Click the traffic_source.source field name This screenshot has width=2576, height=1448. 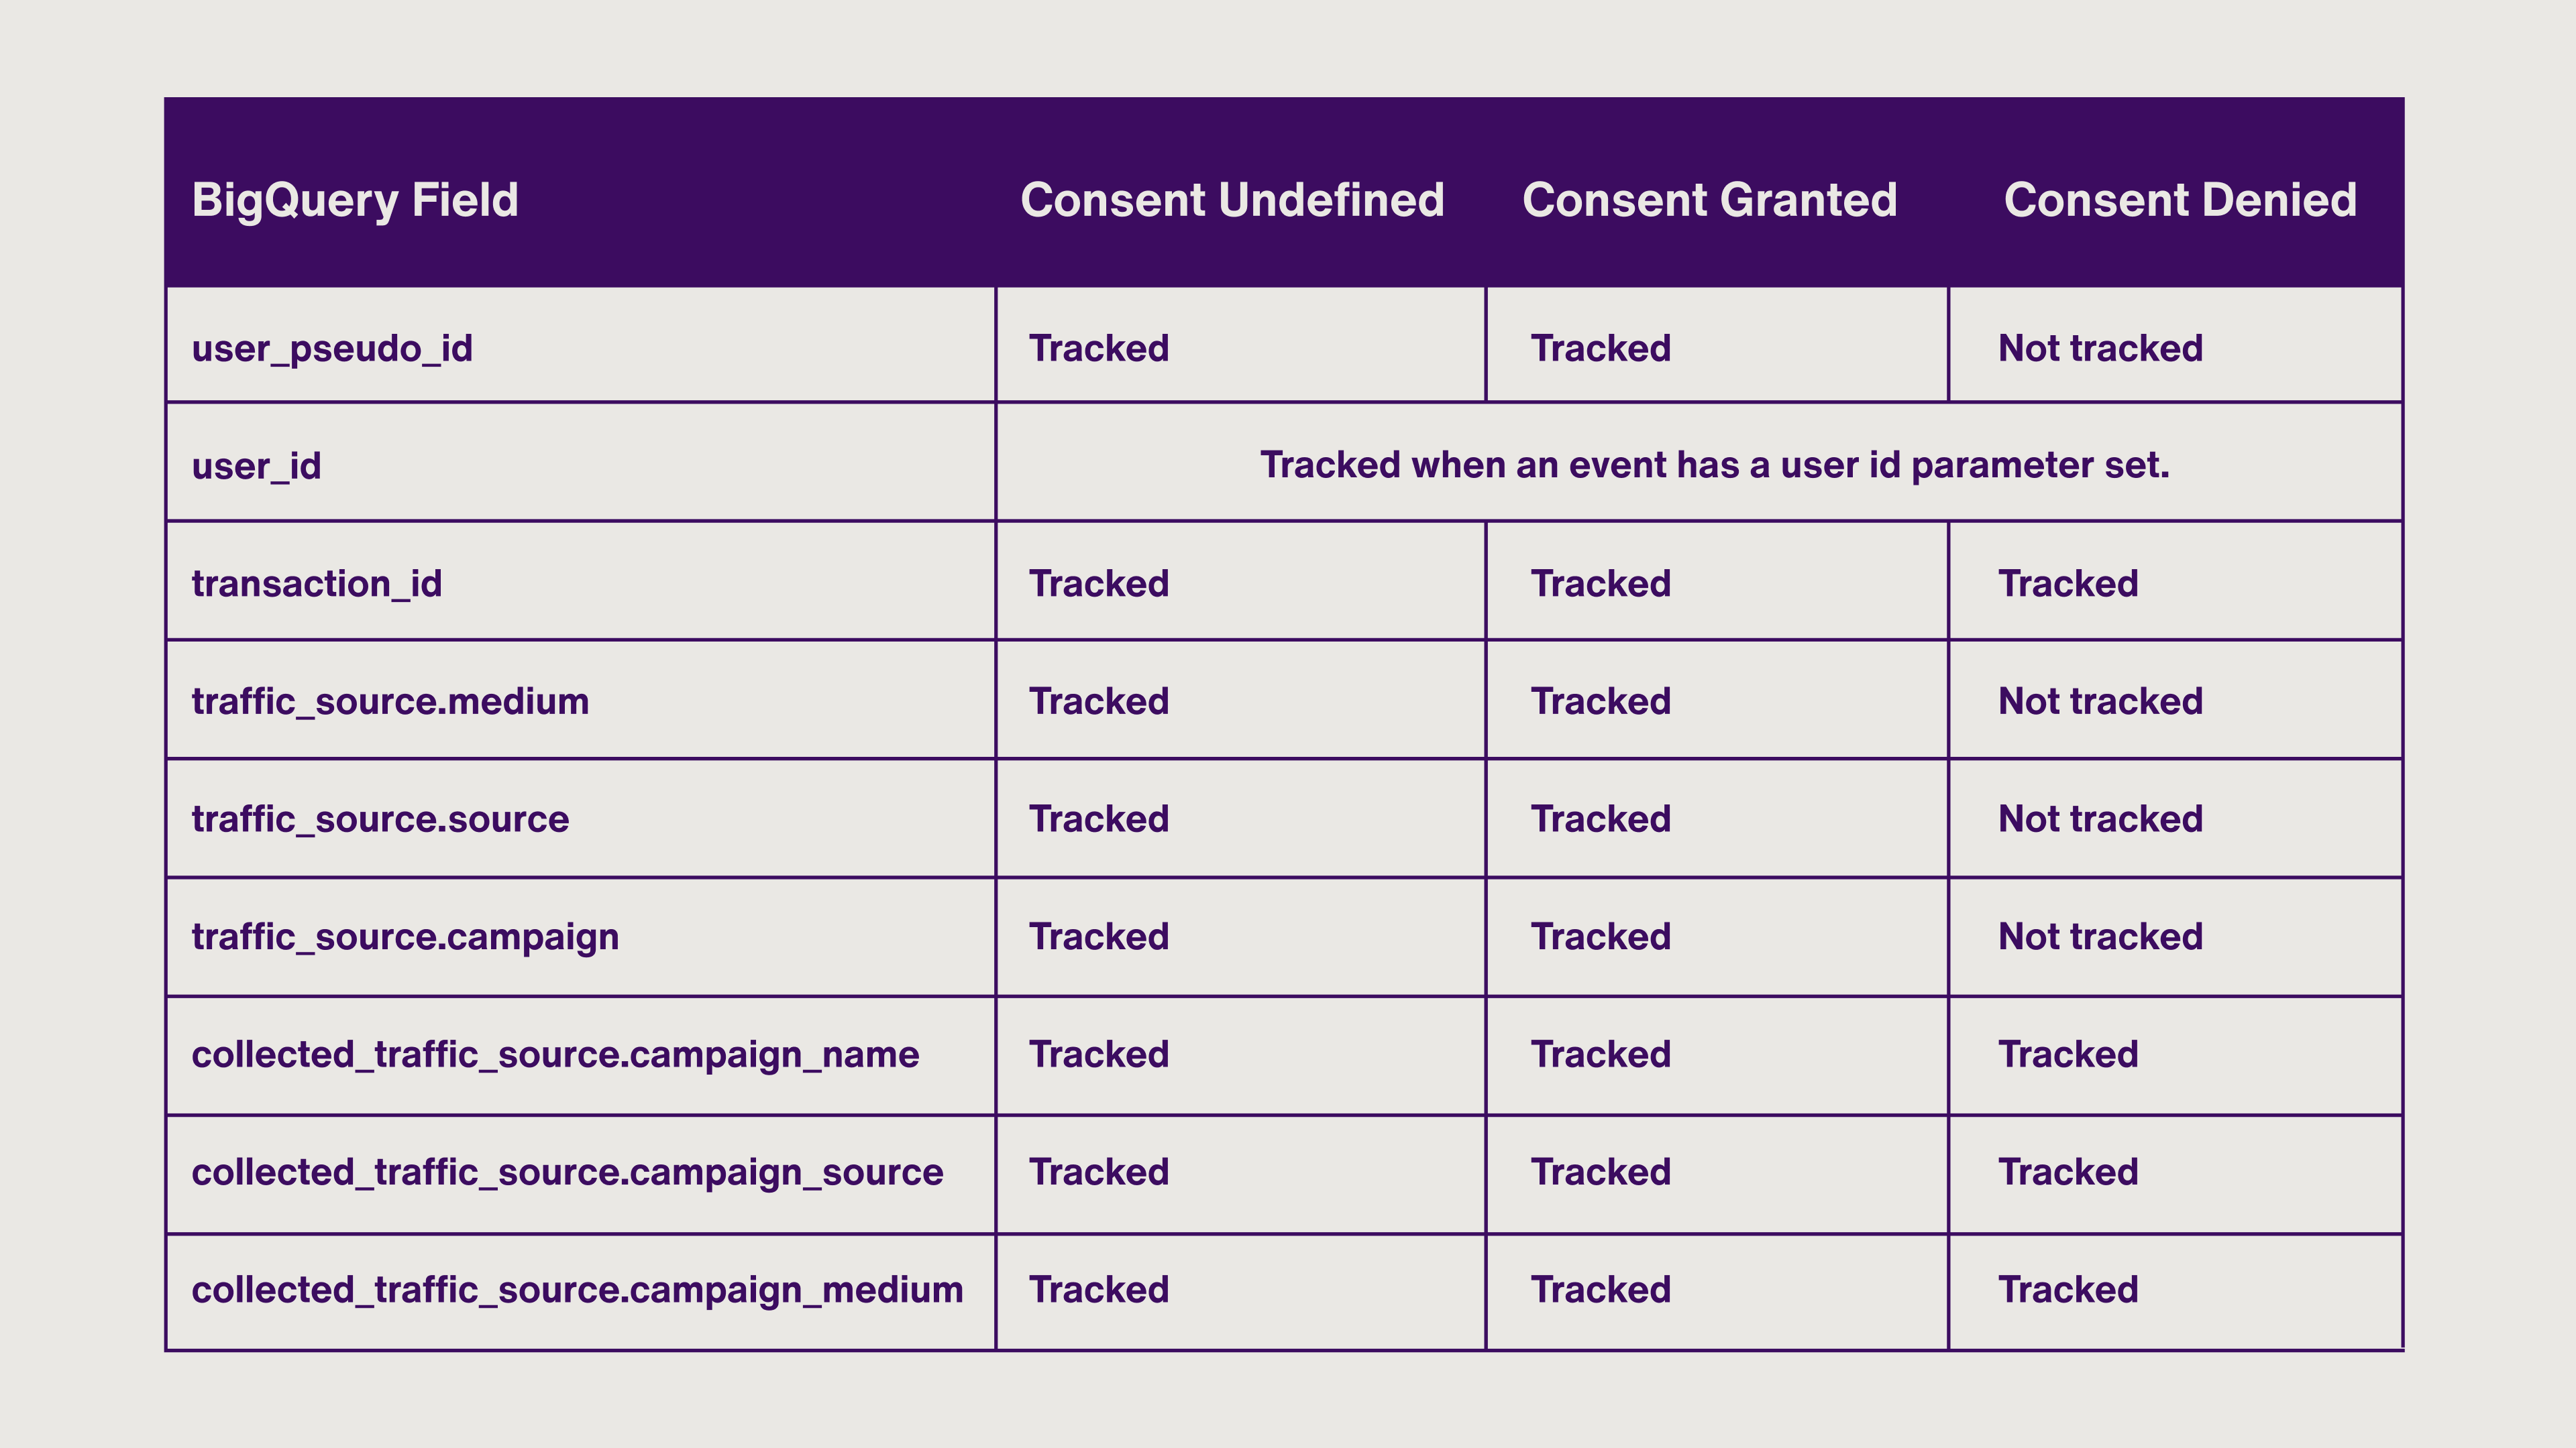point(380,819)
